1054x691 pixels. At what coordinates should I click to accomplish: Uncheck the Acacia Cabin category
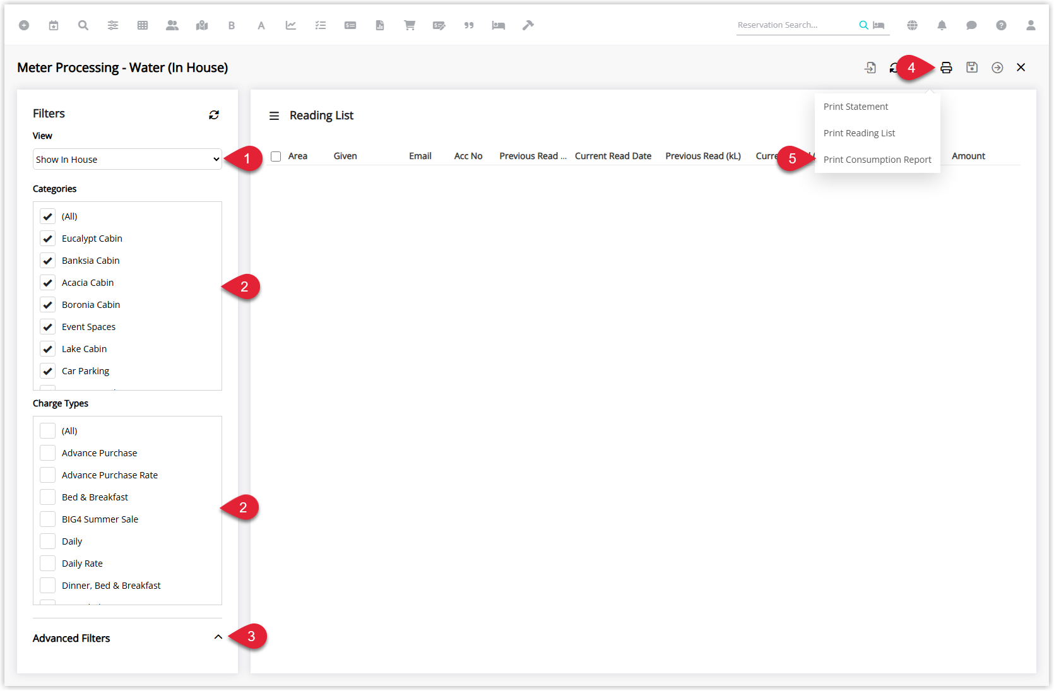tap(48, 283)
